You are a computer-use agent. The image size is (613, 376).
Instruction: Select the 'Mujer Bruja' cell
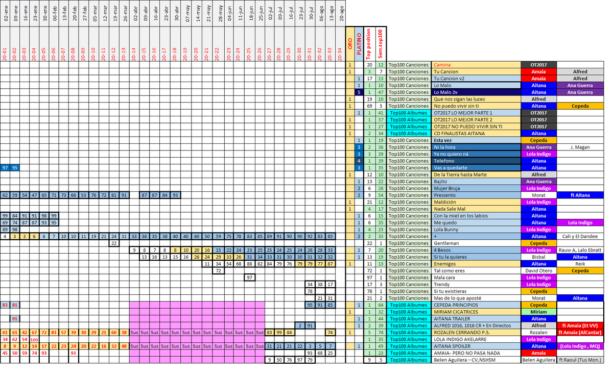tap(476, 188)
